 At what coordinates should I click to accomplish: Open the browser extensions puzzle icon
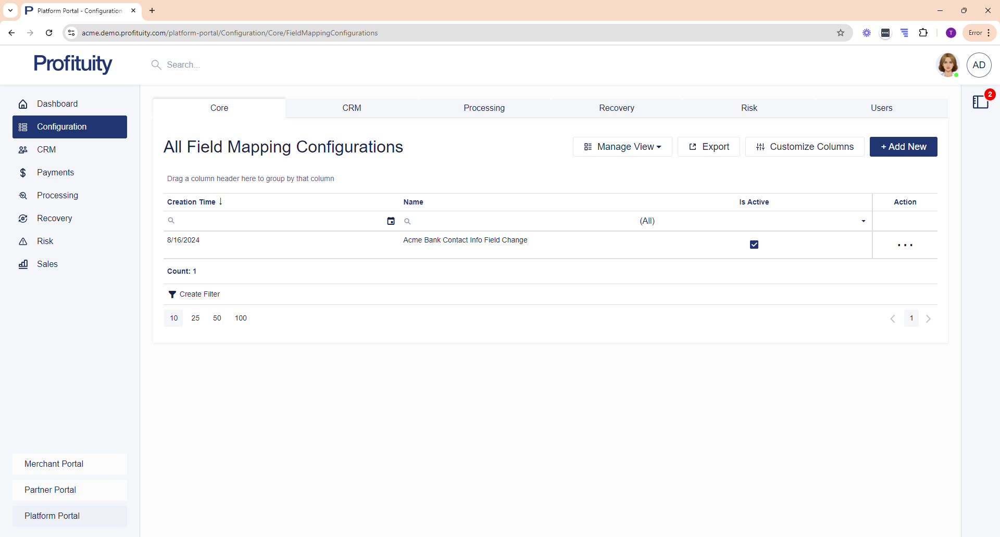[923, 33]
